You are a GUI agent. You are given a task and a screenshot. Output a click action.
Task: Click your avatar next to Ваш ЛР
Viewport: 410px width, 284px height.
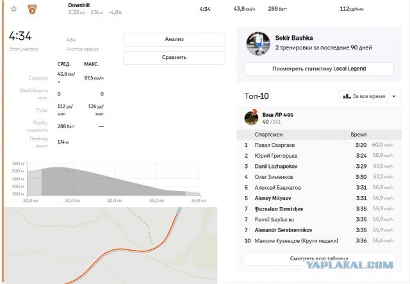coord(251,118)
